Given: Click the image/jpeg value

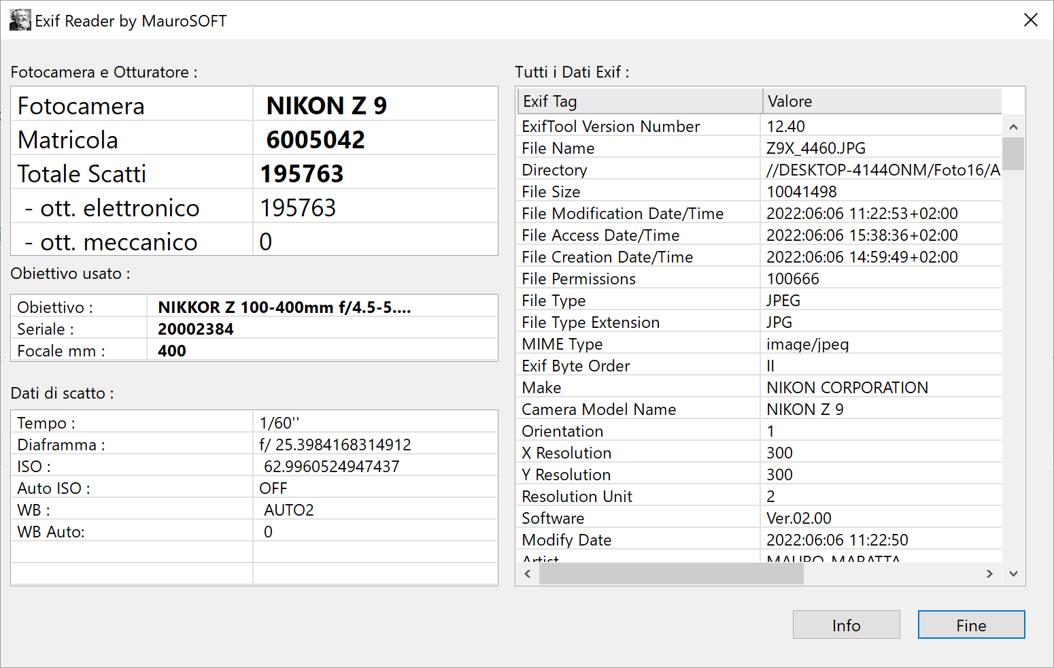Looking at the screenshot, I should 808,344.
